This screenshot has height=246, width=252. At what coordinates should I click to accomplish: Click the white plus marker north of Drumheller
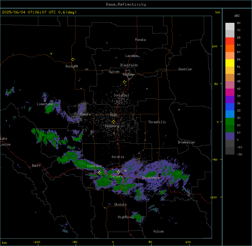179,110
